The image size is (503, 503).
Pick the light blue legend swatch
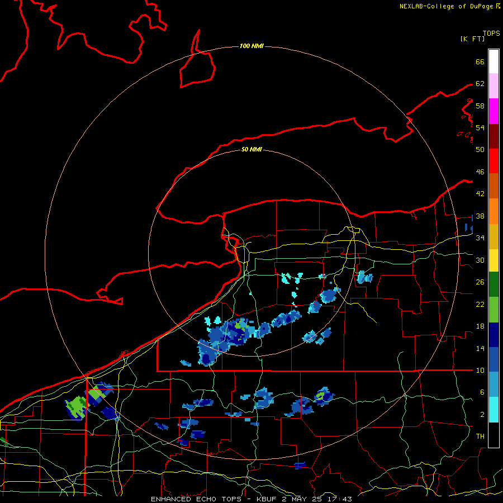(493, 385)
